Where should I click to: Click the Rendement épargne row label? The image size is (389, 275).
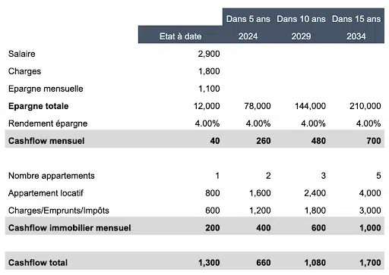(x=48, y=123)
